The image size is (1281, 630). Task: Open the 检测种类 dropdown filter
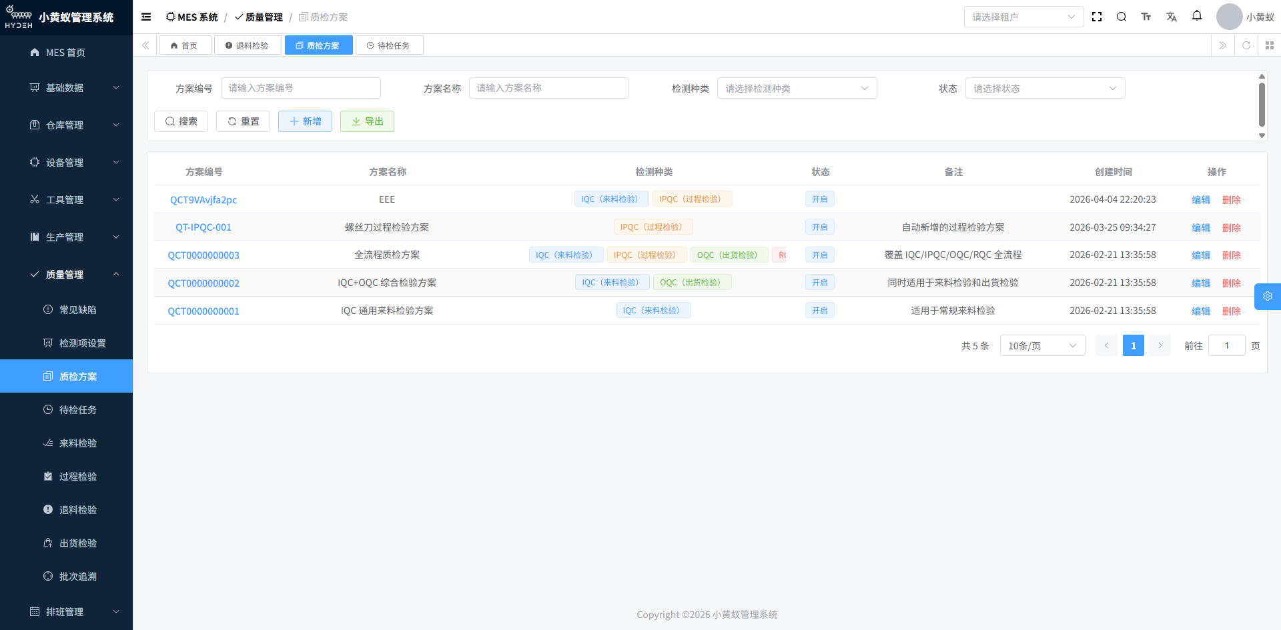[797, 88]
